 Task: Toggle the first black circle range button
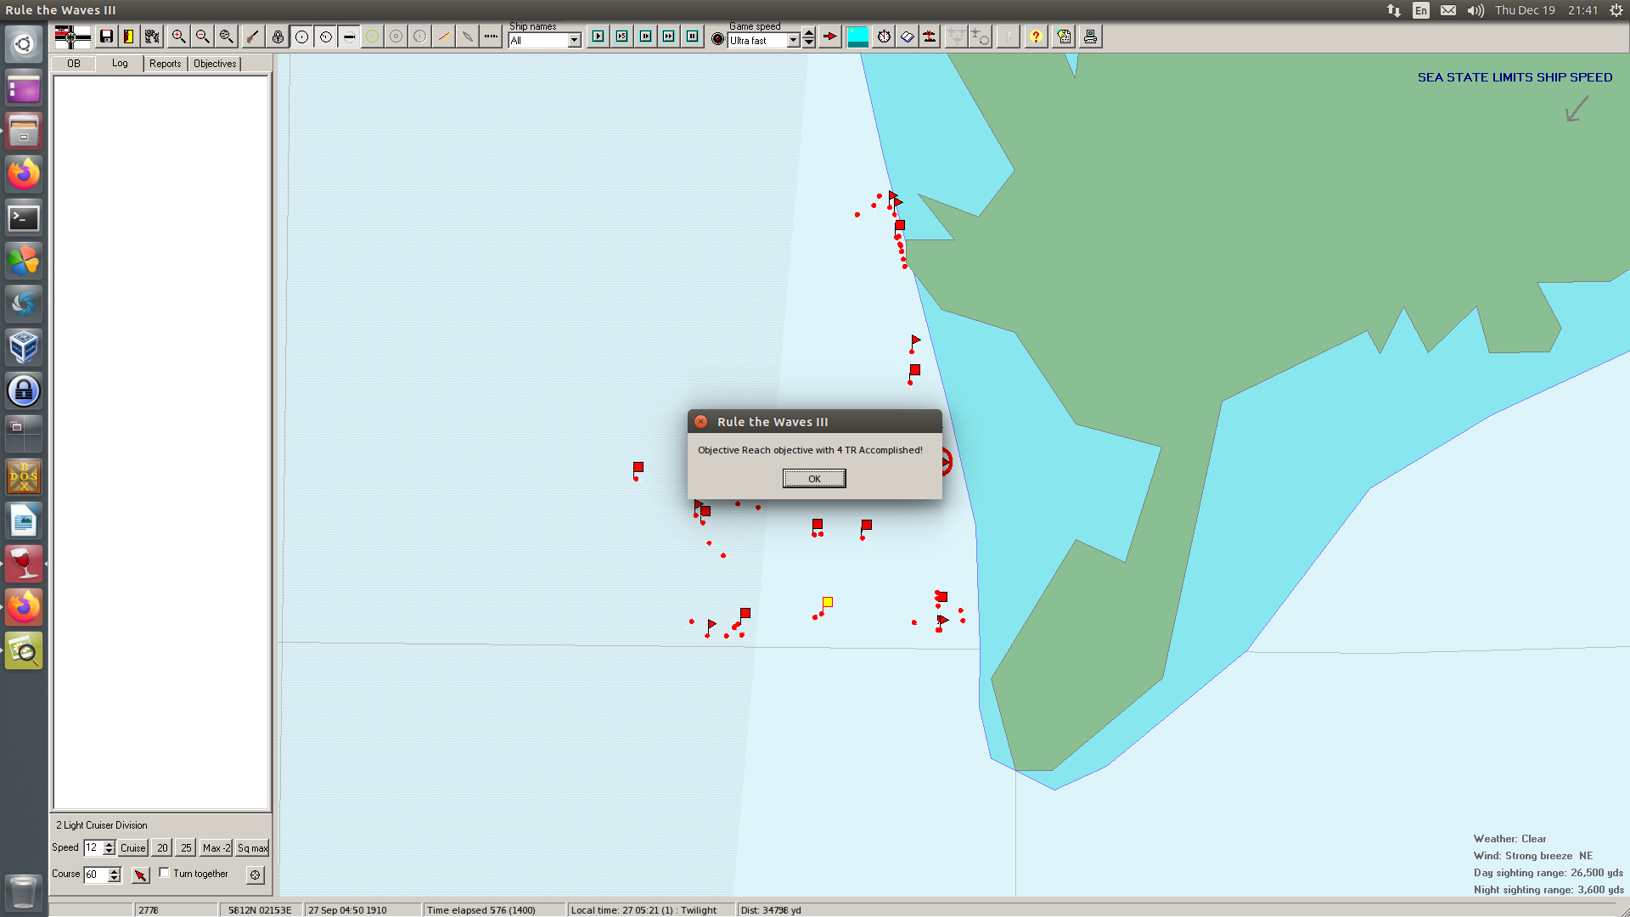coord(301,37)
